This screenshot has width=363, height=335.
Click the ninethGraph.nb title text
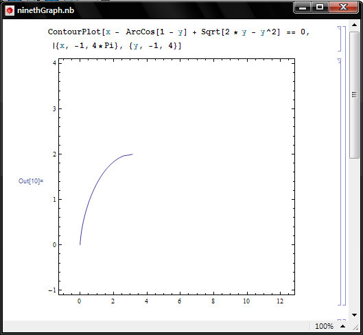pos(45,10)
